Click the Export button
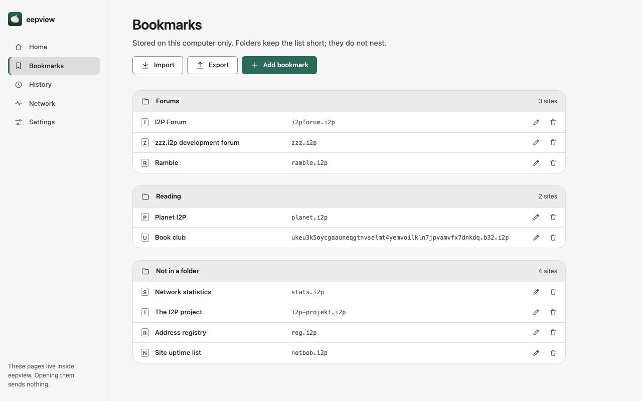Screen dimensions: 642x401 tap(212, 65)
